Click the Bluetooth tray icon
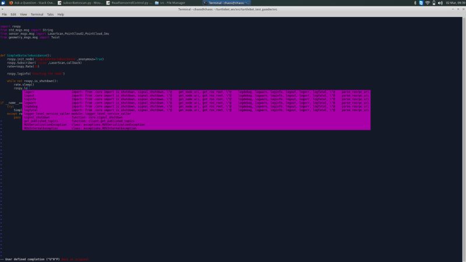 click(x=415, y=3)
